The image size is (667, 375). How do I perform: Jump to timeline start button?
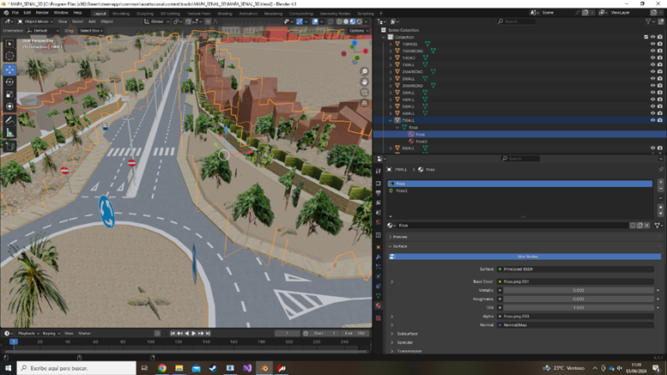173,333
